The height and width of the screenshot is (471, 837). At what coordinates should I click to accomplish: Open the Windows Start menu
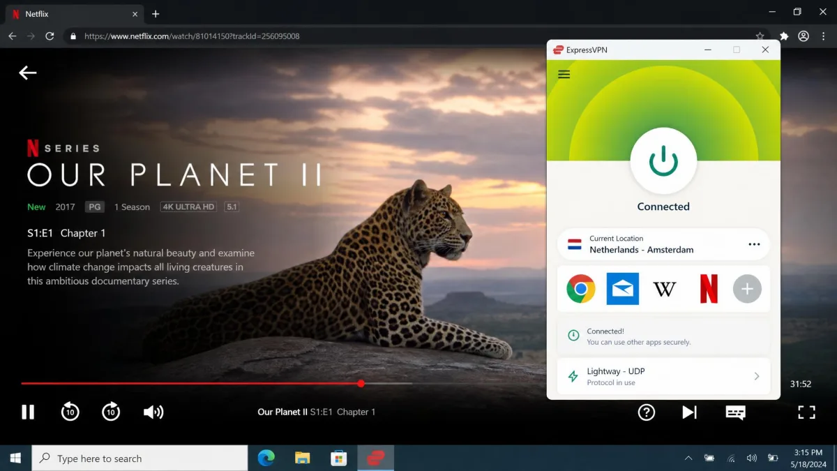[x=15, y=458]
